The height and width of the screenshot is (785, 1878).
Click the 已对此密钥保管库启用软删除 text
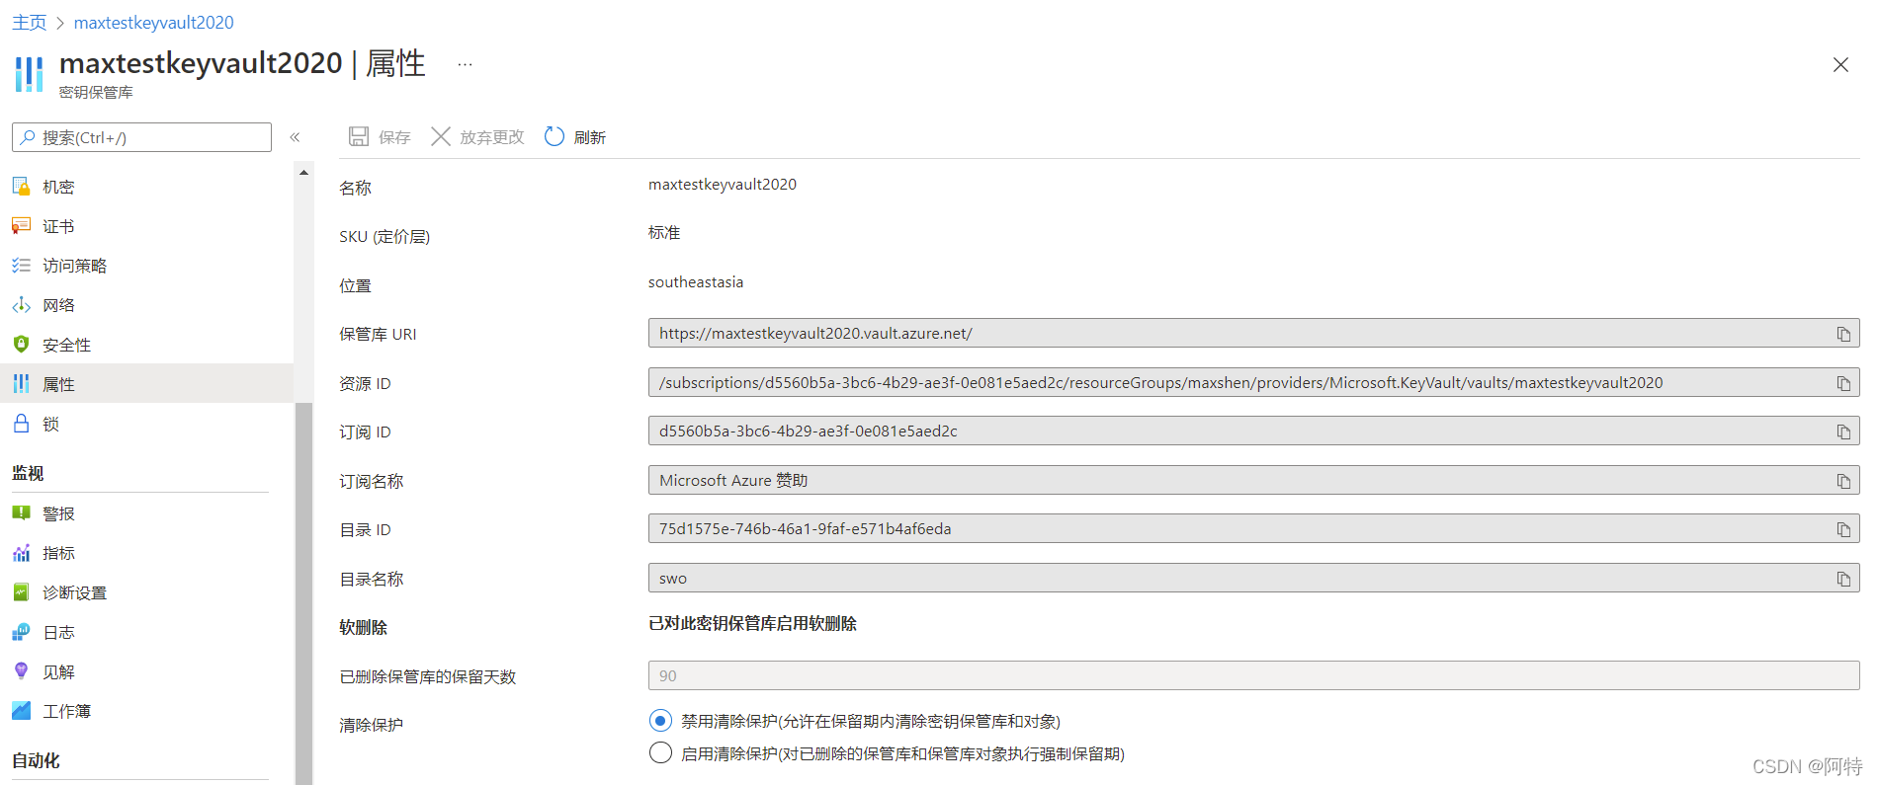[x=752, y=624]
